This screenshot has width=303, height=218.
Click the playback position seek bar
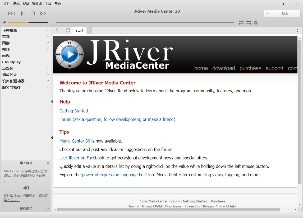(x=145, y=23)
